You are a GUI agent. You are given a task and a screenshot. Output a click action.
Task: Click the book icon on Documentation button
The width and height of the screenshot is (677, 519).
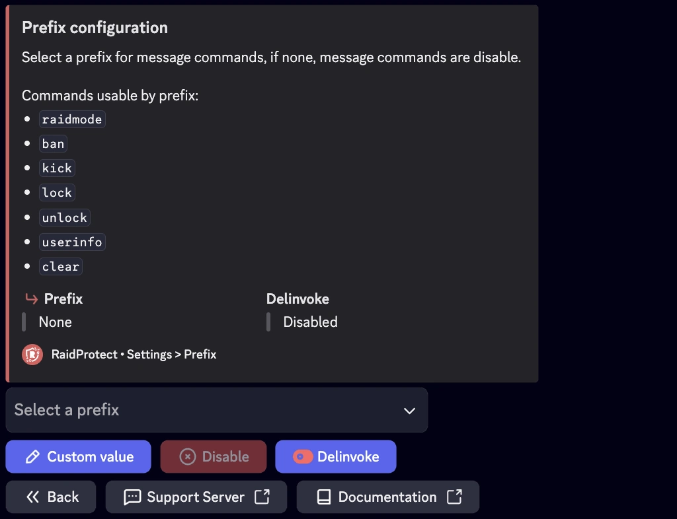(x=323, y=497)
